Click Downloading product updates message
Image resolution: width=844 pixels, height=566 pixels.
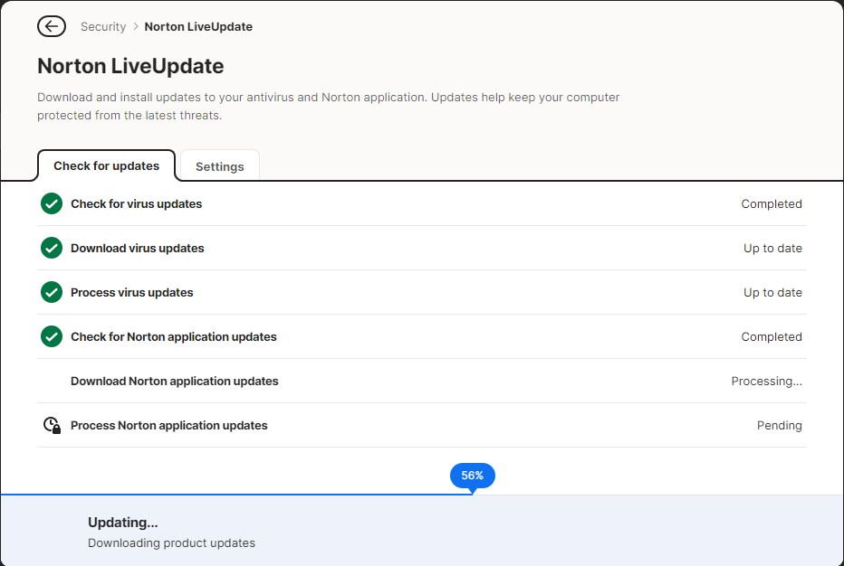click(171, 543)
